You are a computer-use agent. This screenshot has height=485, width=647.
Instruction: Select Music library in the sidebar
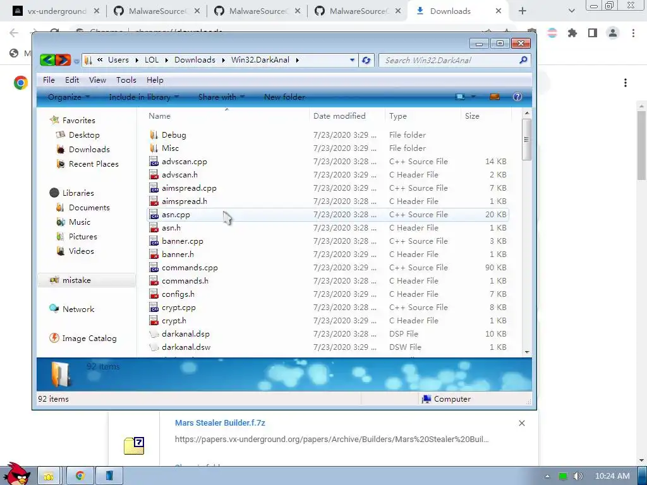(x=79, y=222)
